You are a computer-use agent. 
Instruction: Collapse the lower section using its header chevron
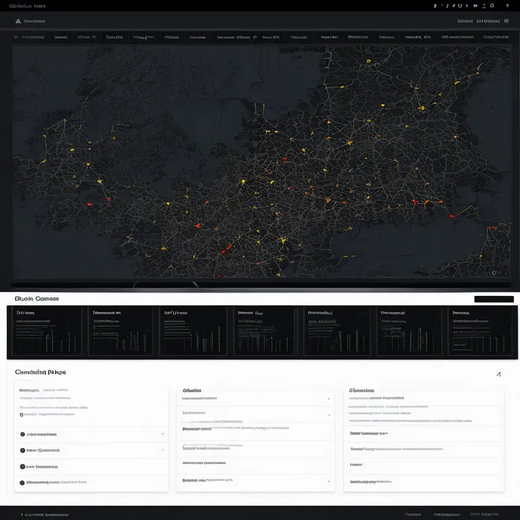[498, 374]
